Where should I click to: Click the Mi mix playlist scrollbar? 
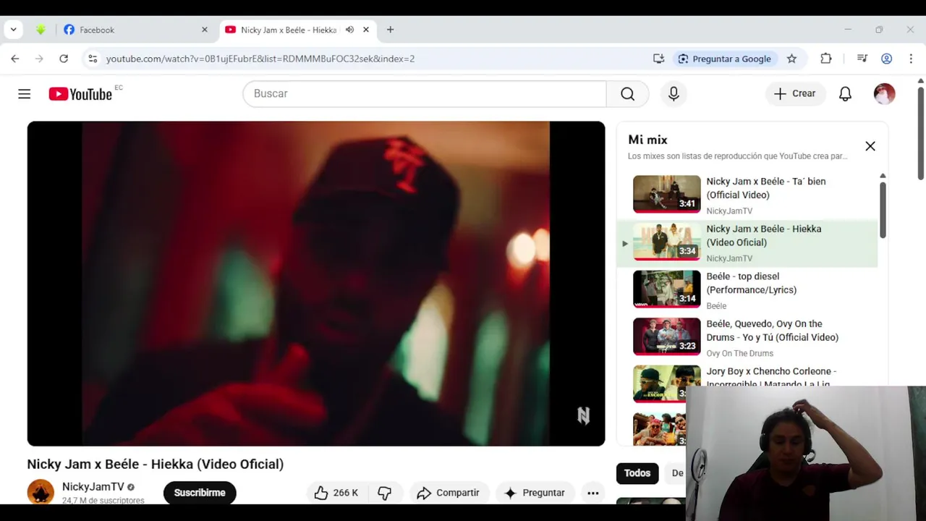(x=883, y=210)
